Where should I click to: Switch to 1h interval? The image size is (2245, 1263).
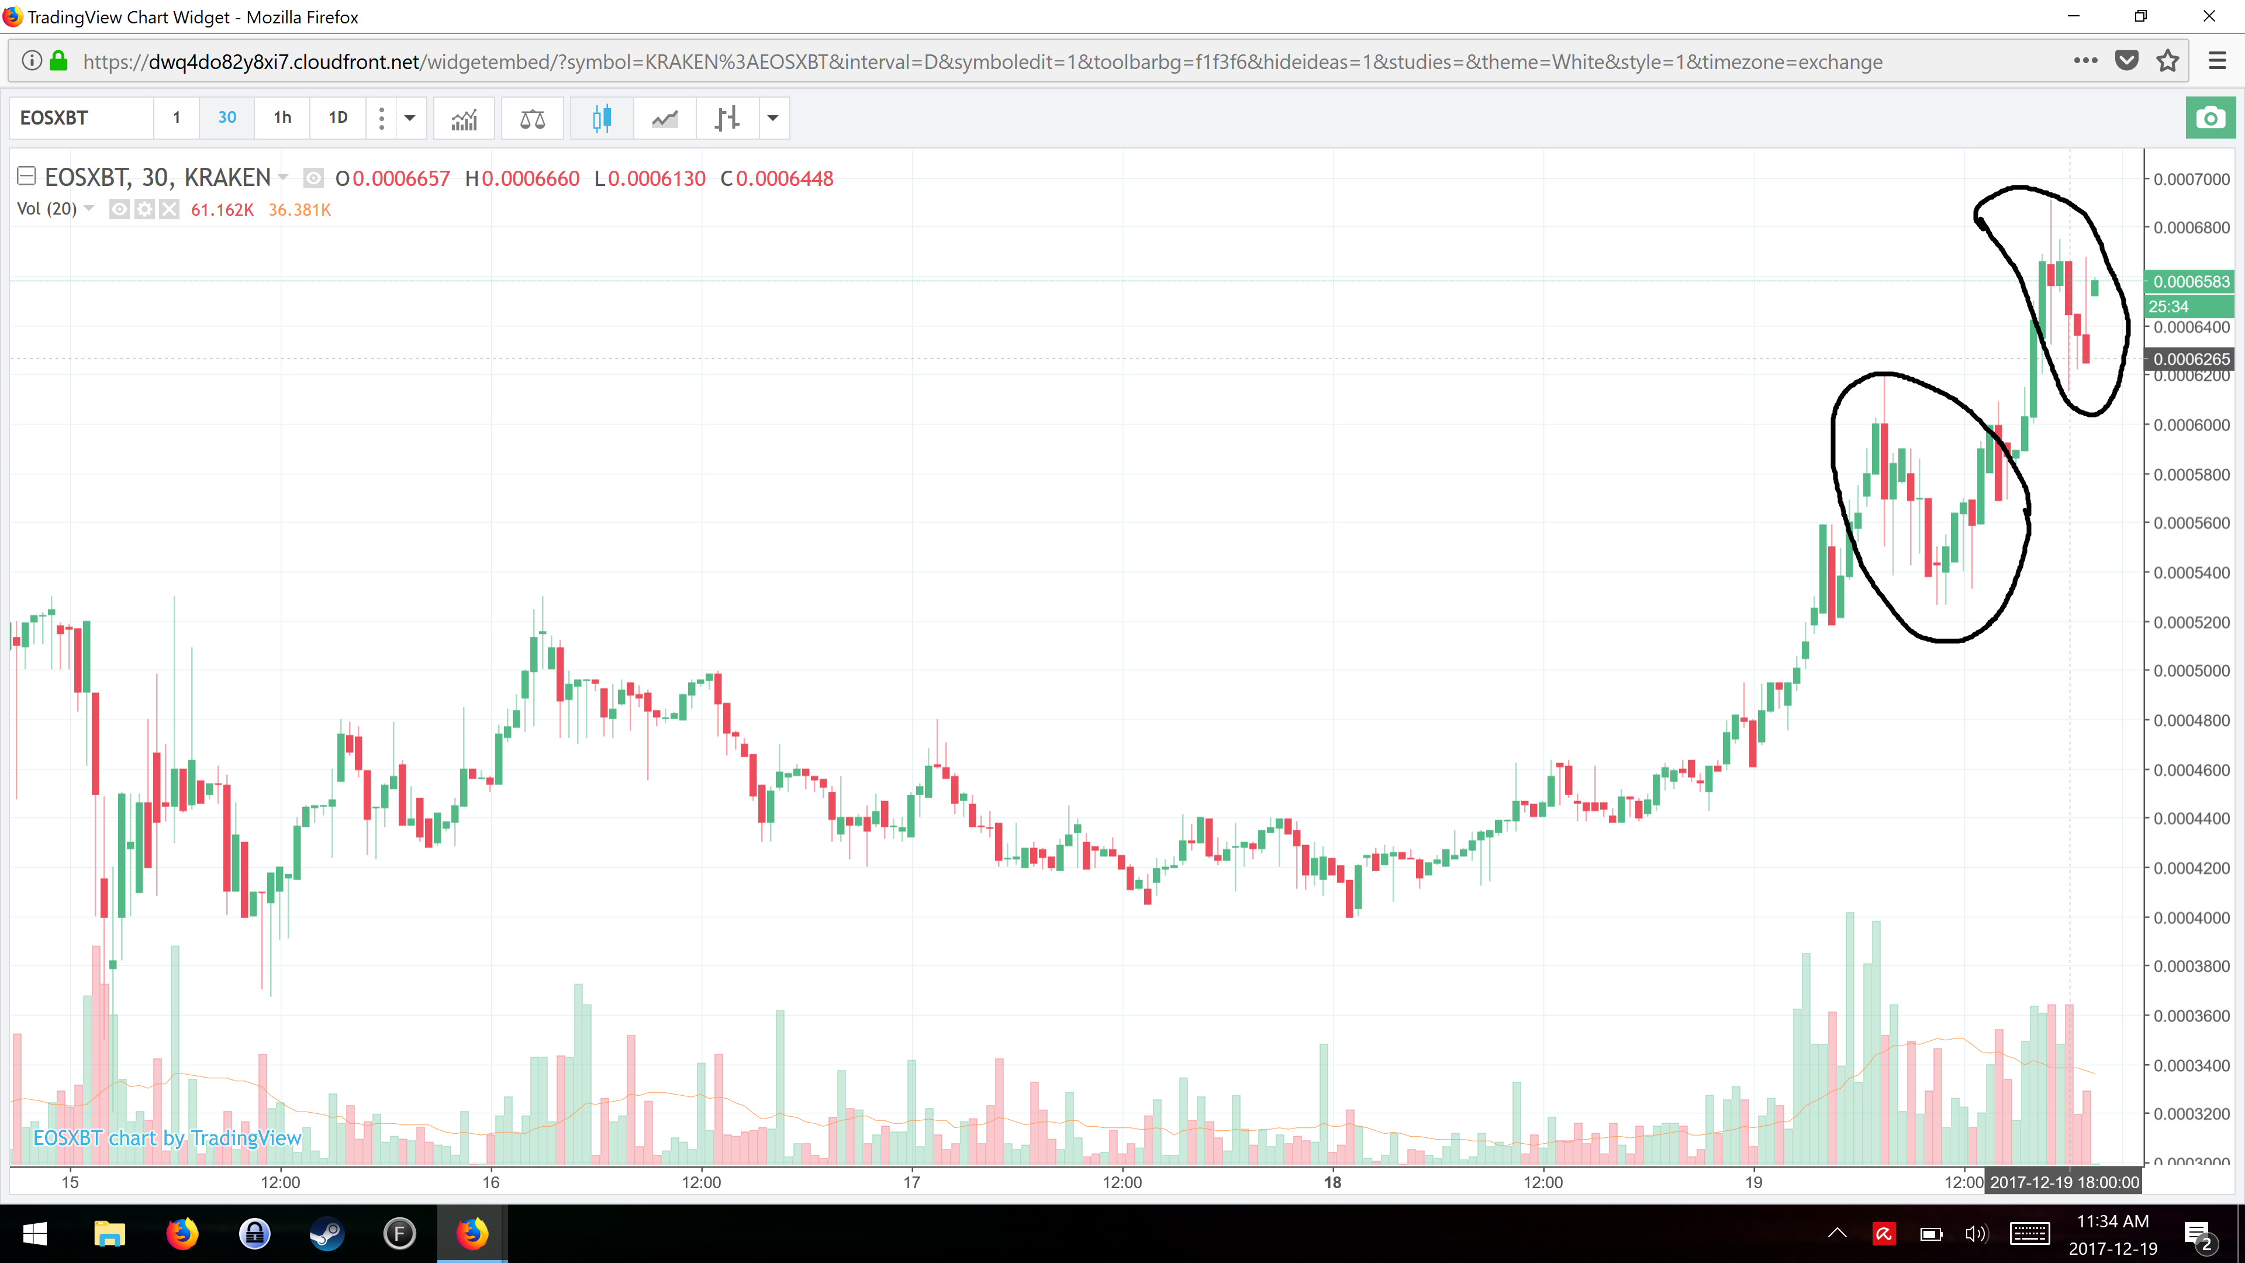pyautogui.click(x=281, y=118)
